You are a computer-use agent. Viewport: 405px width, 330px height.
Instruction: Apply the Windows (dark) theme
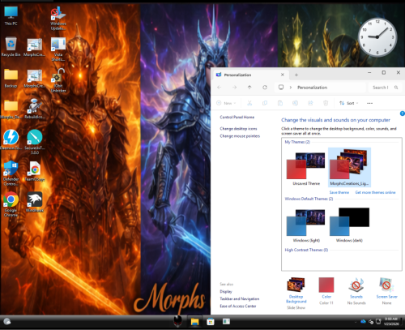point(349,225)
